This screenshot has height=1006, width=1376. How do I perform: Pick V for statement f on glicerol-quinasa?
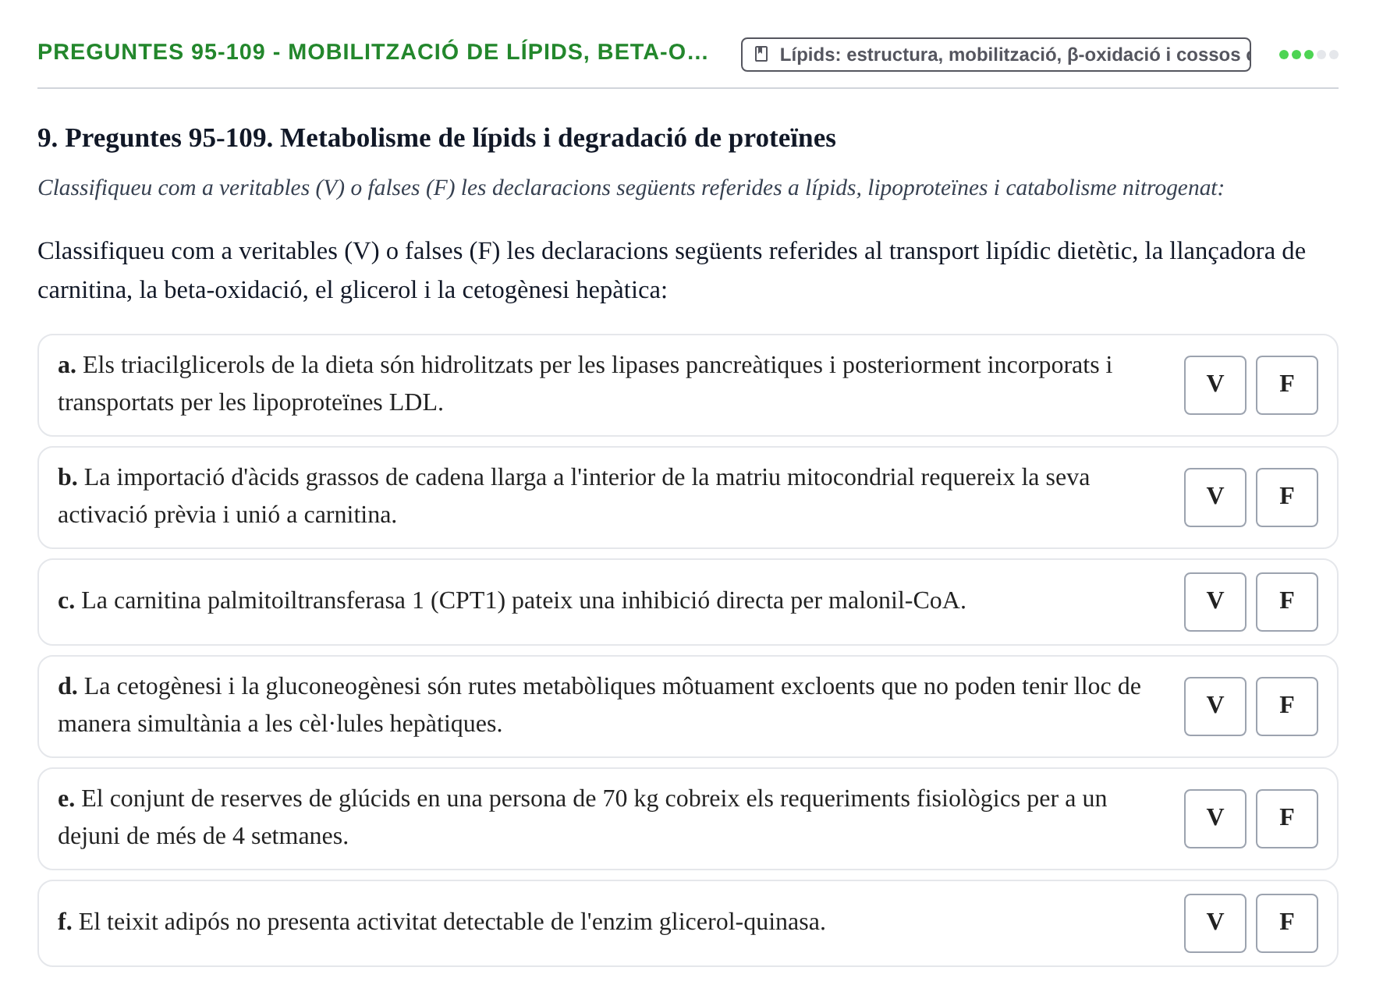click(x=1215, y=923)
